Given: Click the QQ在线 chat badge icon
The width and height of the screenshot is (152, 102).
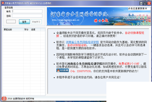Looking at the screenshot, I should pos(63,70).
